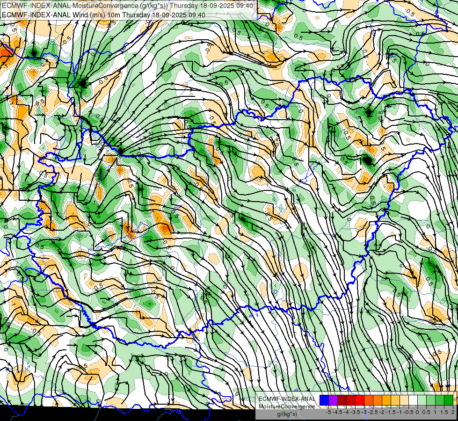Click the amber swatch from -2 to -1.5

click(386, 400)
